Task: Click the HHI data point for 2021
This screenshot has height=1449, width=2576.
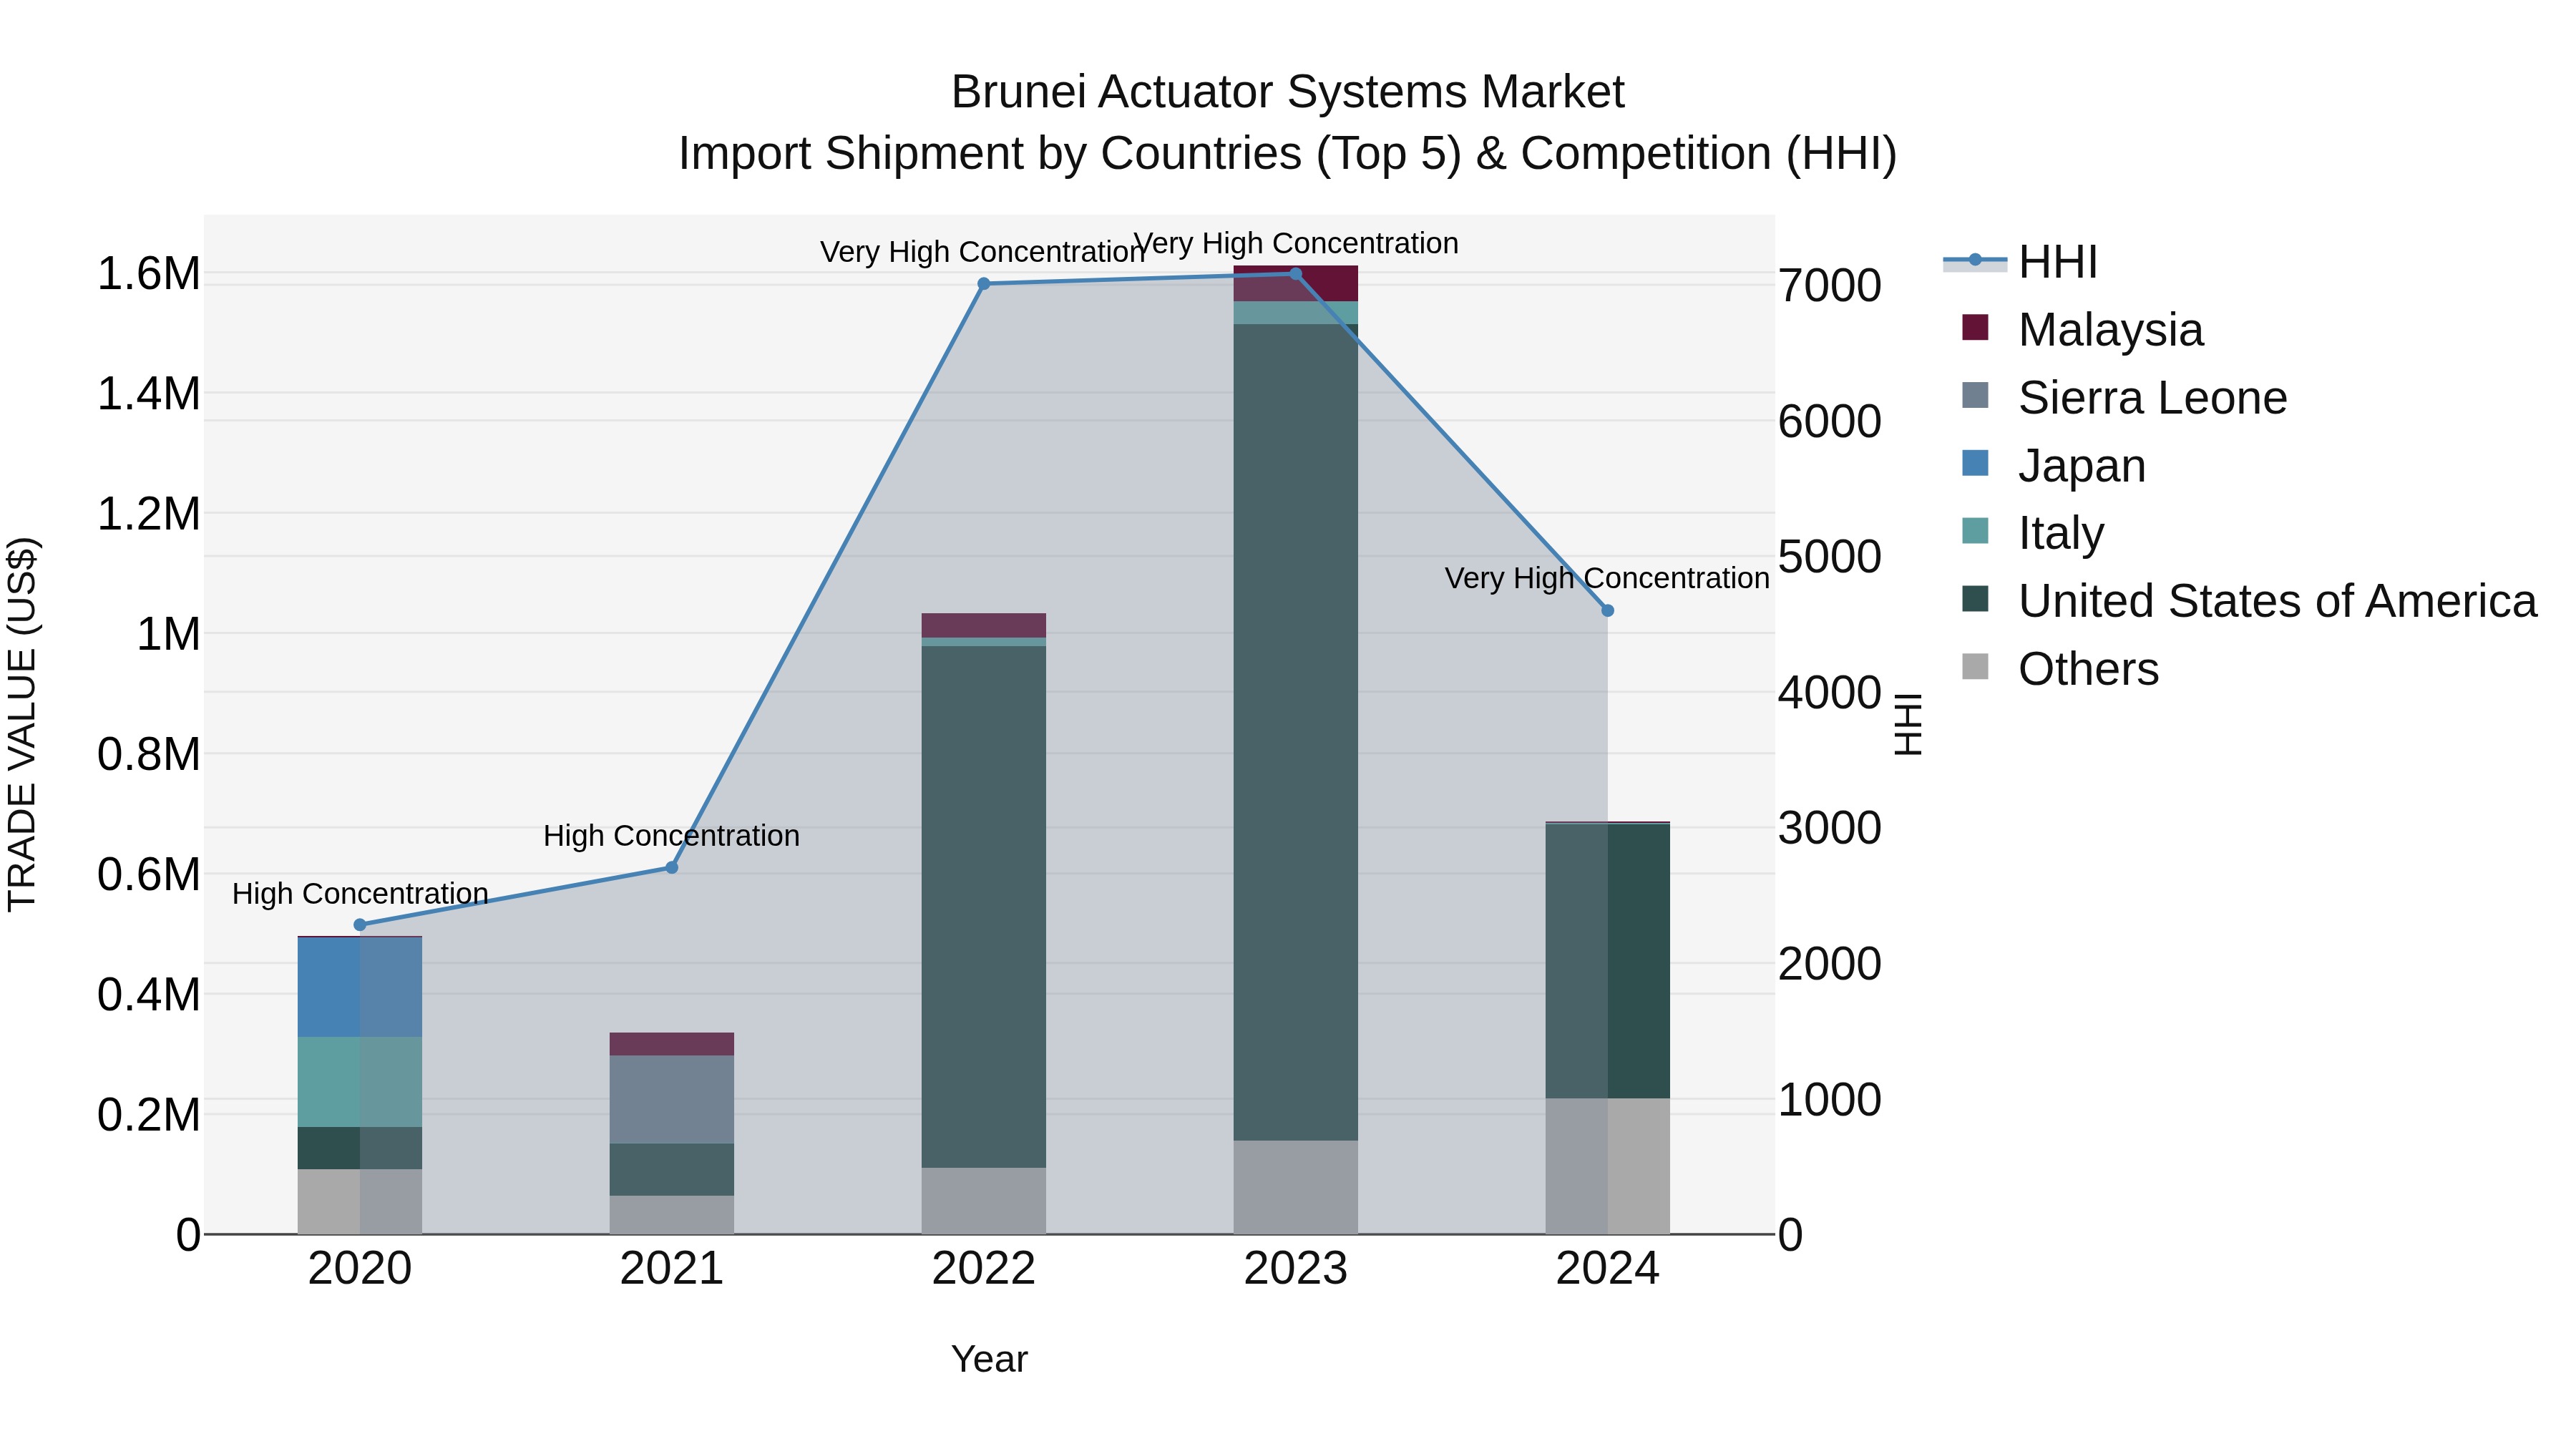Action: click(x=672, y=867)
